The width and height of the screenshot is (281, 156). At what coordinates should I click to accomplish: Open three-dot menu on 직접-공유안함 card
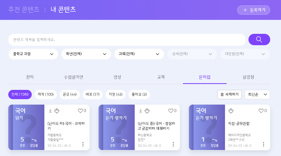[x=263, y=144]
